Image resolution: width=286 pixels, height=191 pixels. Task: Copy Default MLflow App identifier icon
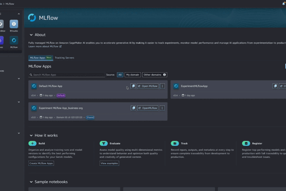[x=133, y=86]
